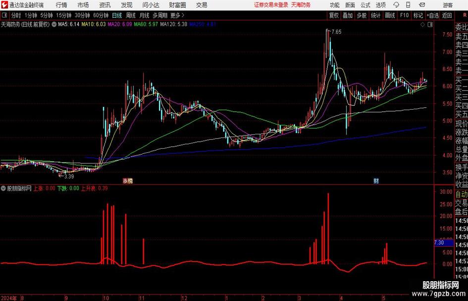
Task: Toggle the right panel layout icon
Action: 430,24
